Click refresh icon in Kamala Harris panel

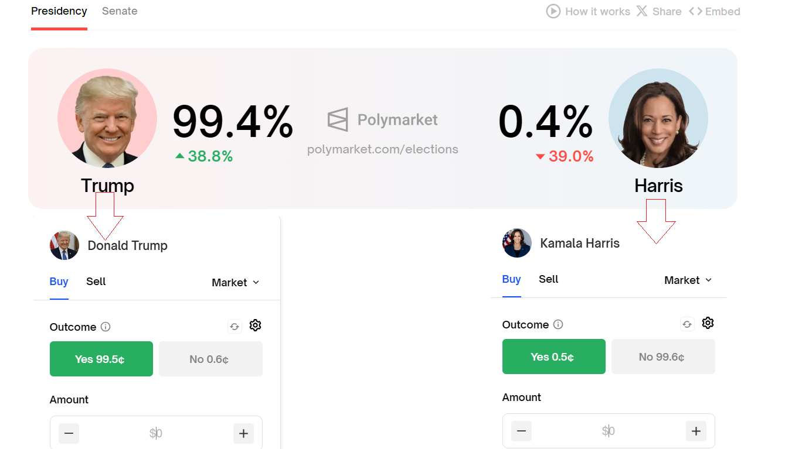687,324
